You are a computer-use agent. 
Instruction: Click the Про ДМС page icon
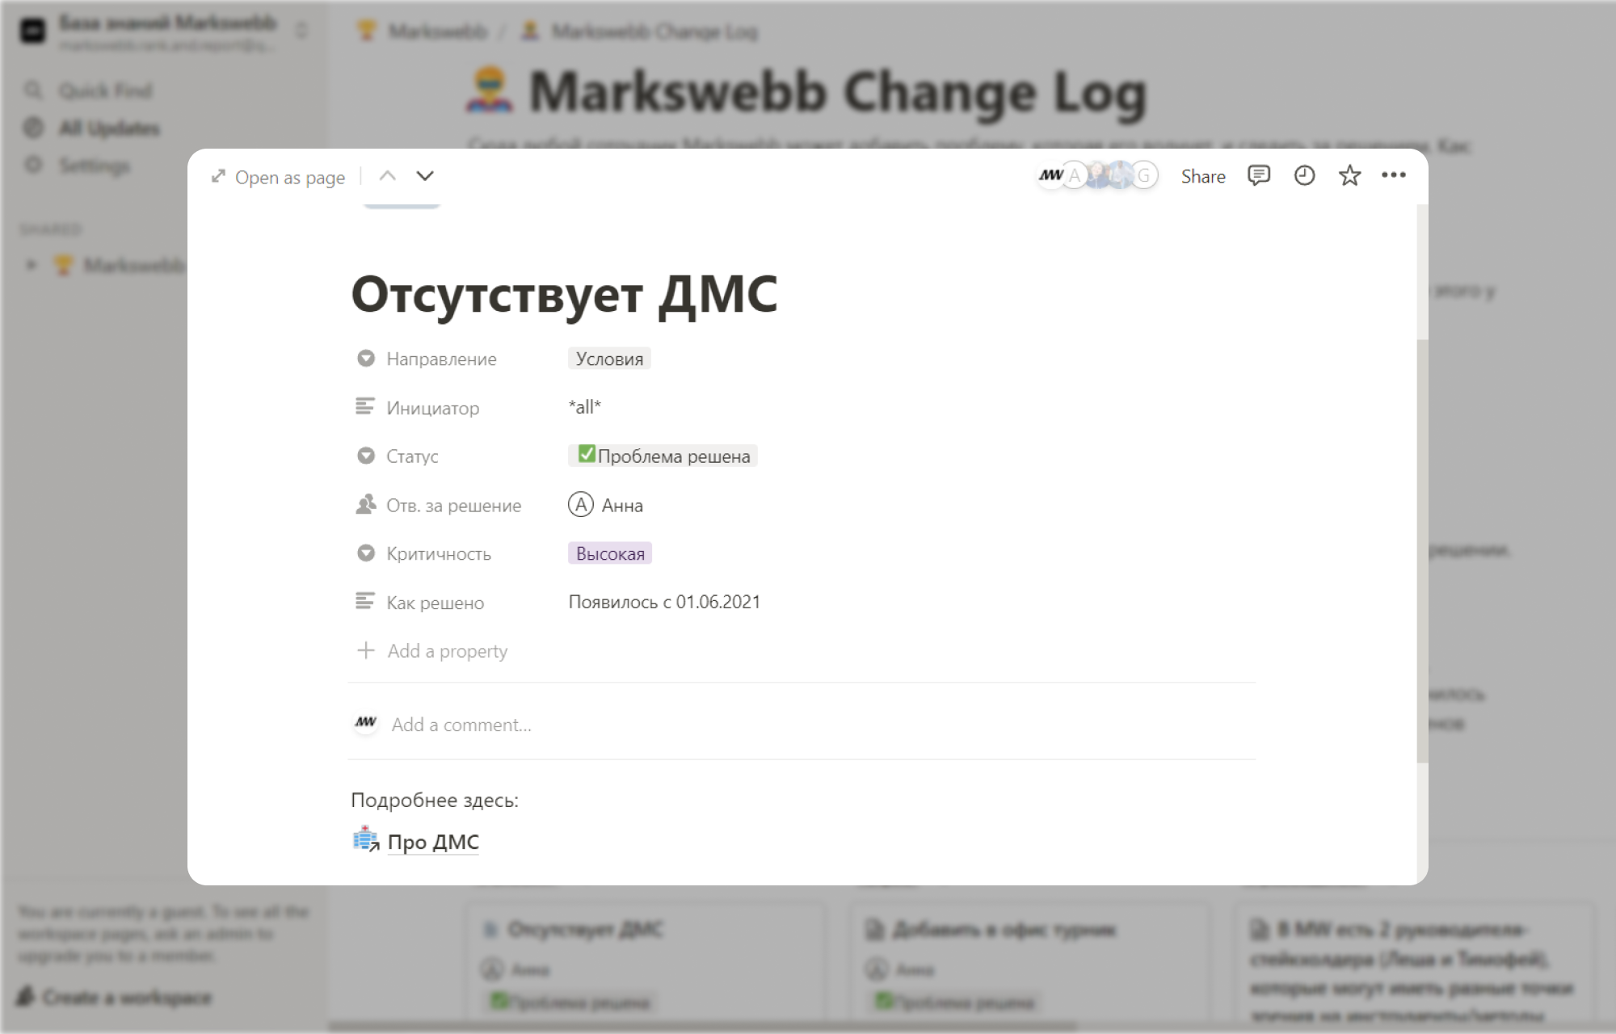coord(366,840)
